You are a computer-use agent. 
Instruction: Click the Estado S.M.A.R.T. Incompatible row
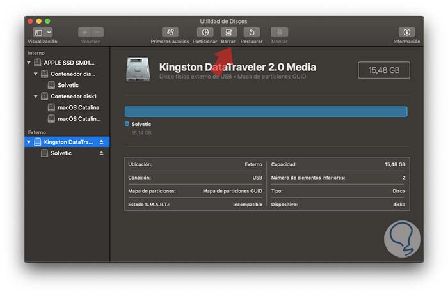click(x=195, y=205)
